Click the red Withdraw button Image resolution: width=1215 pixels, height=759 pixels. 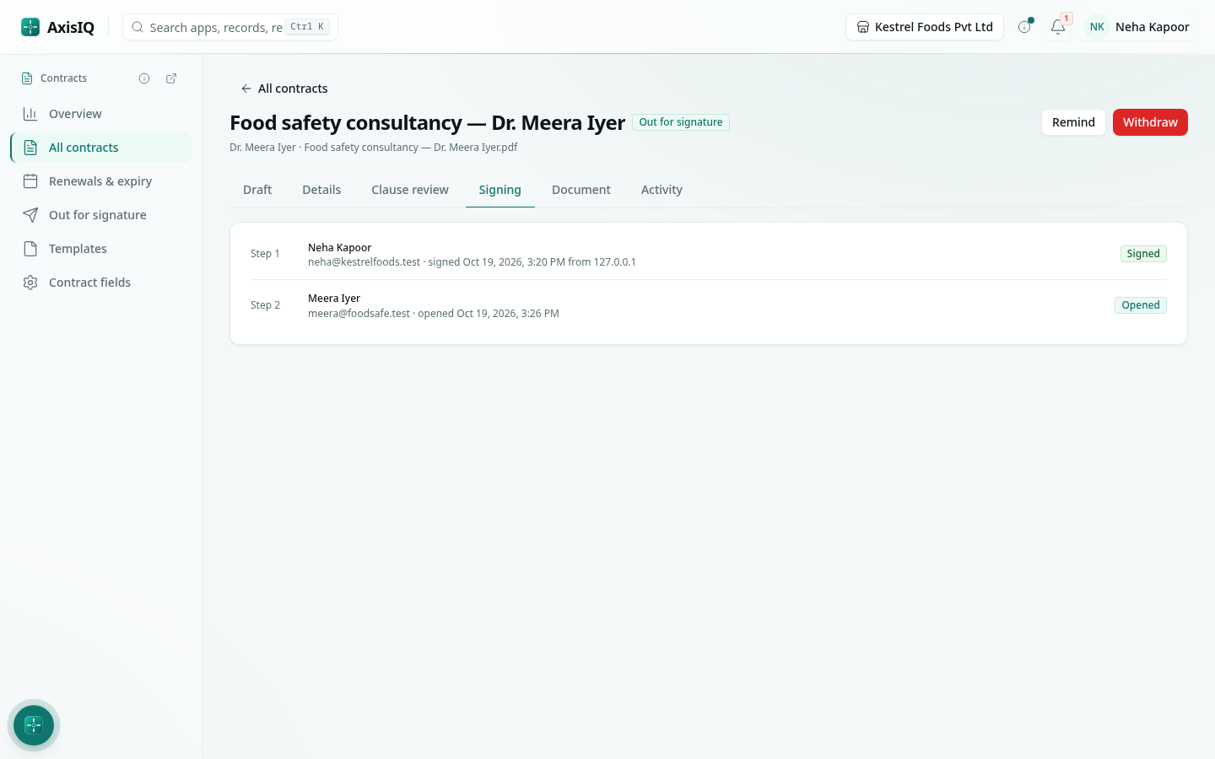(1150, 122)
